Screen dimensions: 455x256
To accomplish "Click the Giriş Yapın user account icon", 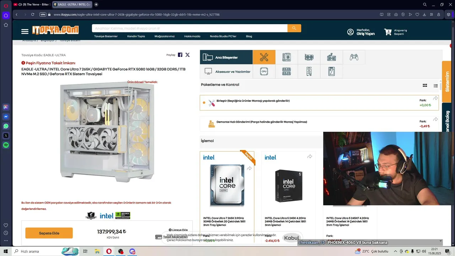I will pos(350,32).
